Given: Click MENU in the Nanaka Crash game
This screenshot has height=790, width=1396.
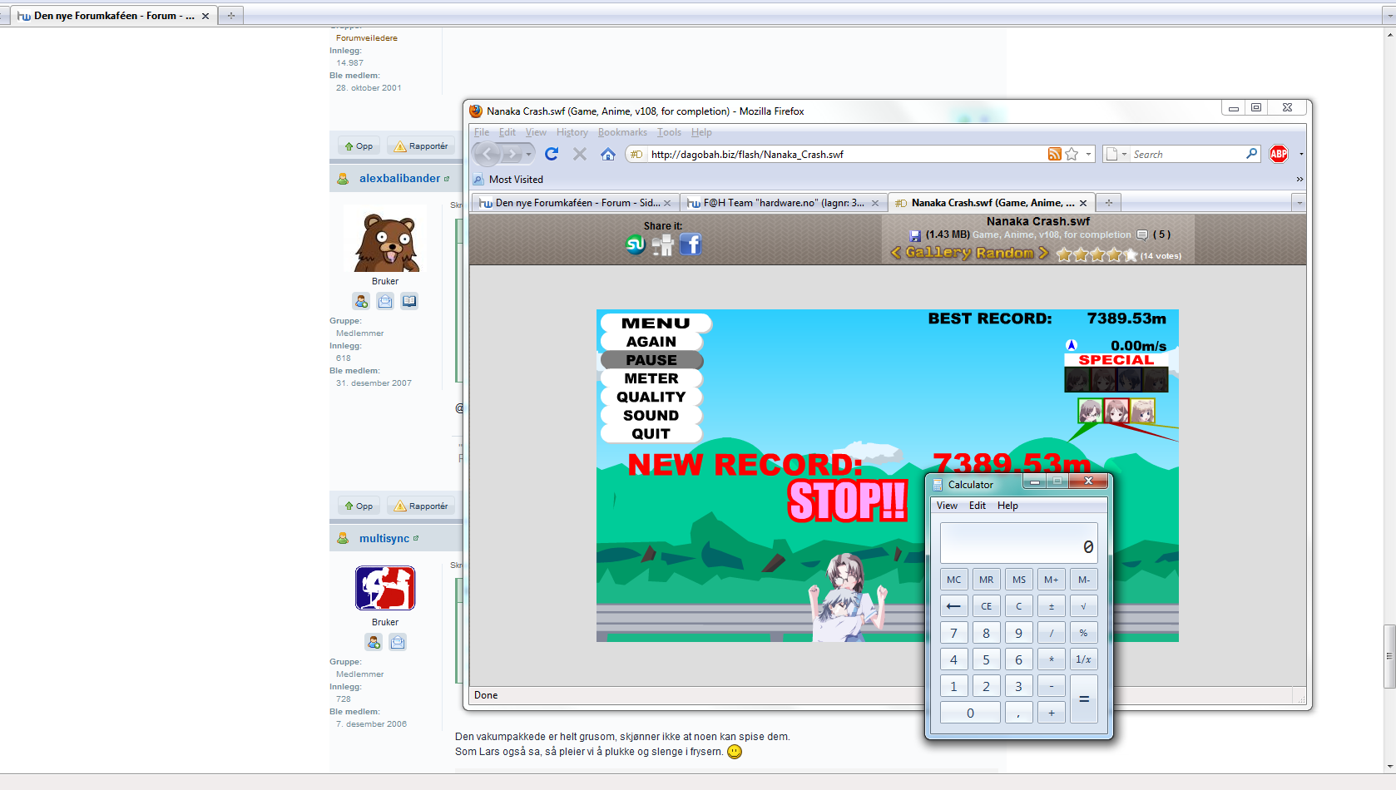Looking at the screenshot, I should [655, 323].
